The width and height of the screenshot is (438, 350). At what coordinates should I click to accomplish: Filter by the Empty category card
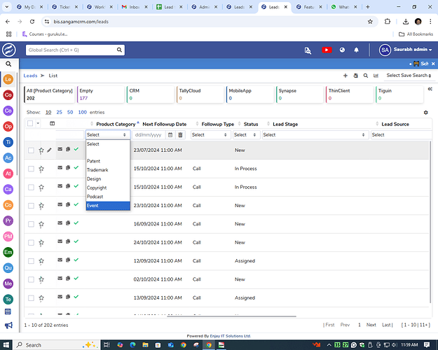pyautogui.click(x=100, y=94)
